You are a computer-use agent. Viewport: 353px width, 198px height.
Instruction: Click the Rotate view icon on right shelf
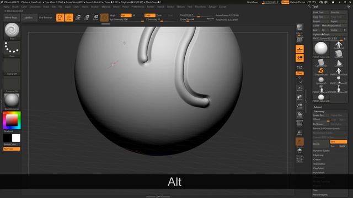299,115
